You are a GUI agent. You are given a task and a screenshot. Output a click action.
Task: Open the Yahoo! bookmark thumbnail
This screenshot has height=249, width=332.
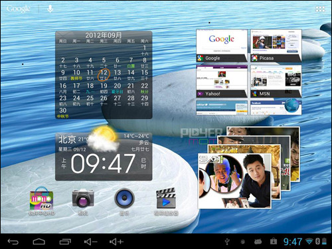[x=222, y=81]
